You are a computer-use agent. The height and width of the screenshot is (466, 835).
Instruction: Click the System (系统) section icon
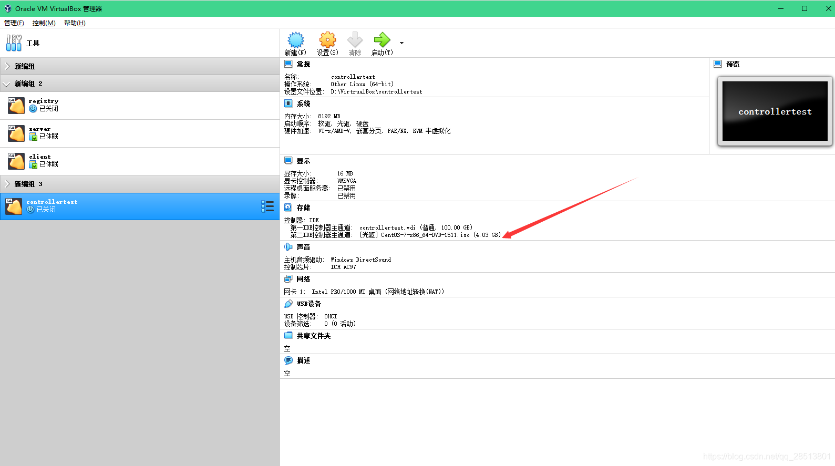288,103
